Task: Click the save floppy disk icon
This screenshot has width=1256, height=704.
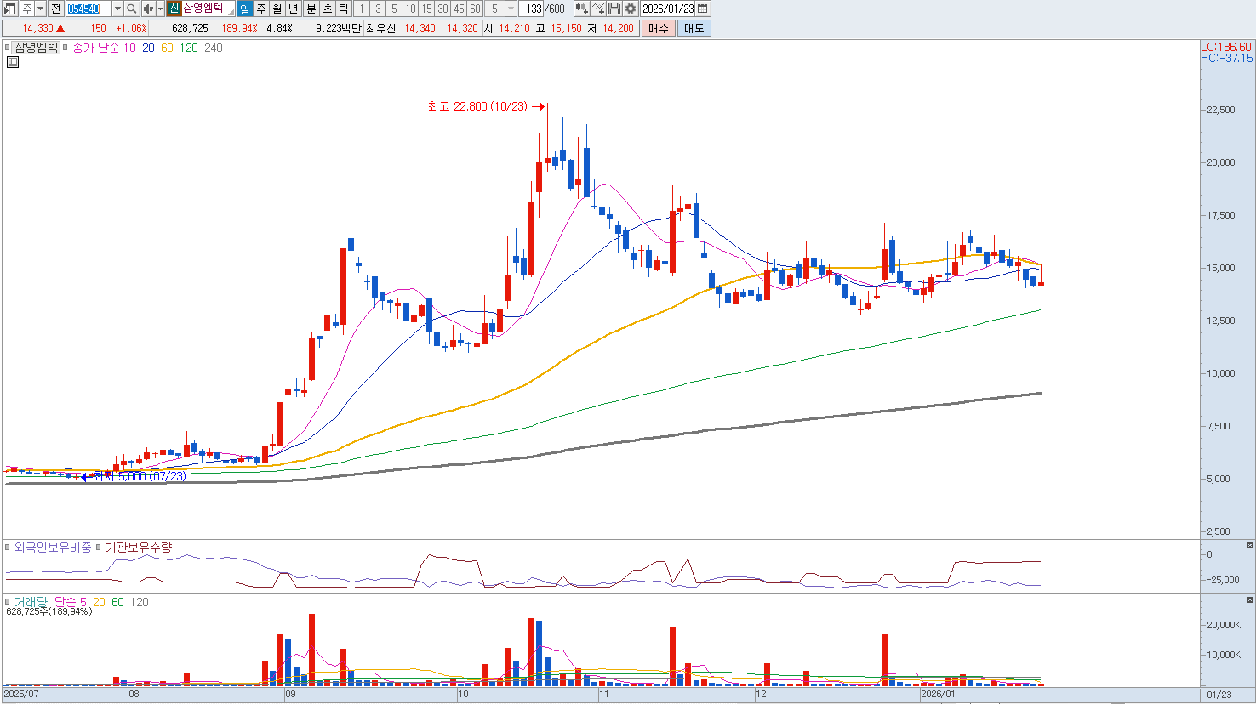Action: tap(614, 9)
